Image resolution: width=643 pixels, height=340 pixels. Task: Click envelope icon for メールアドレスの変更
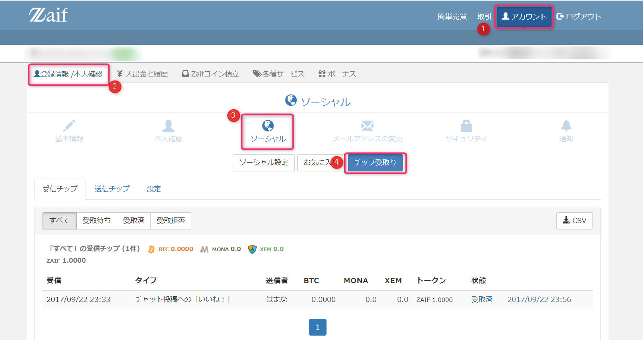pos(367,126)
